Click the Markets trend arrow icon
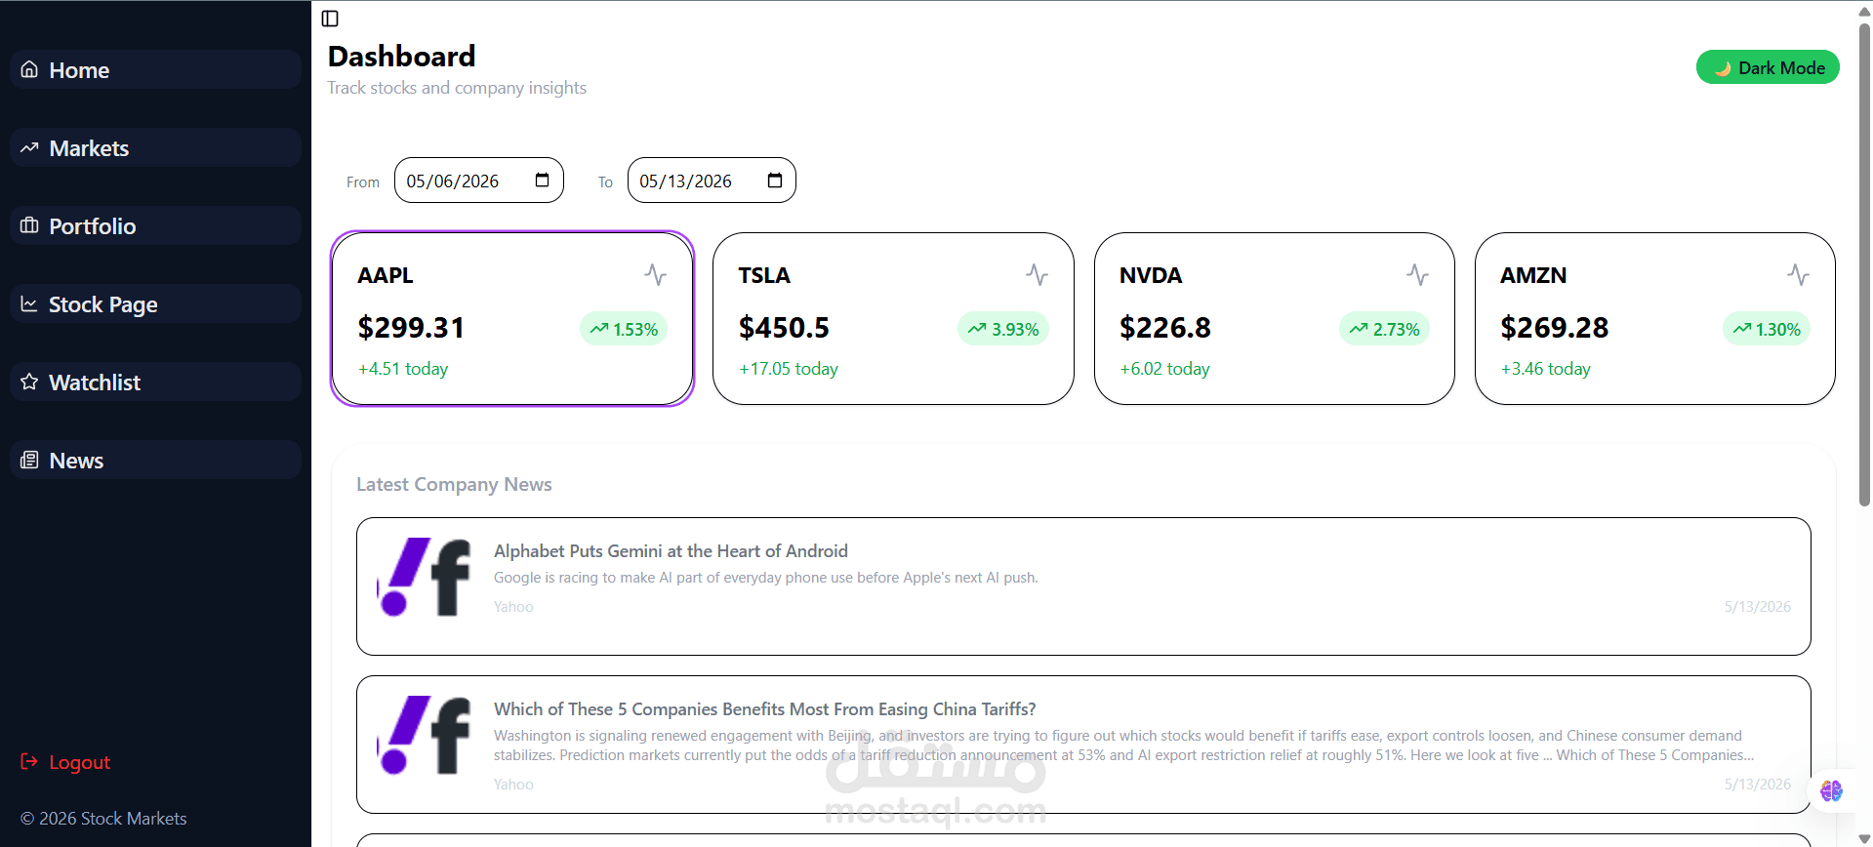Image resolution: width=1873 pixels, height=847 pixels. 29,147
